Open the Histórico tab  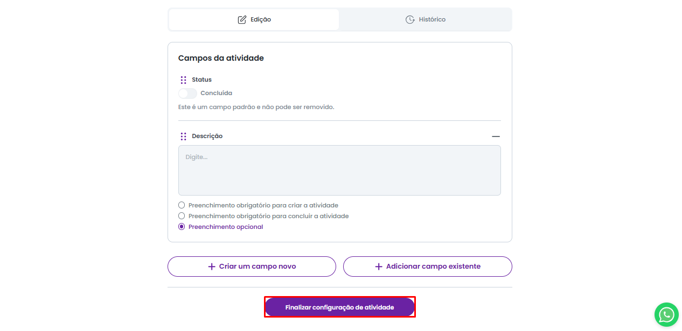tap(426, 20)
